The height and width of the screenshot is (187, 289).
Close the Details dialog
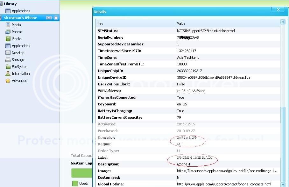click(278, 10)
